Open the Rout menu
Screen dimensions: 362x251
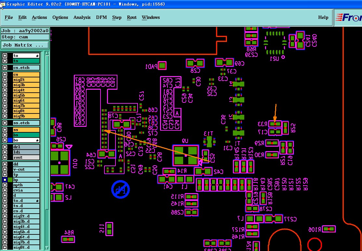pyautogui.click(x=132, y=18)
